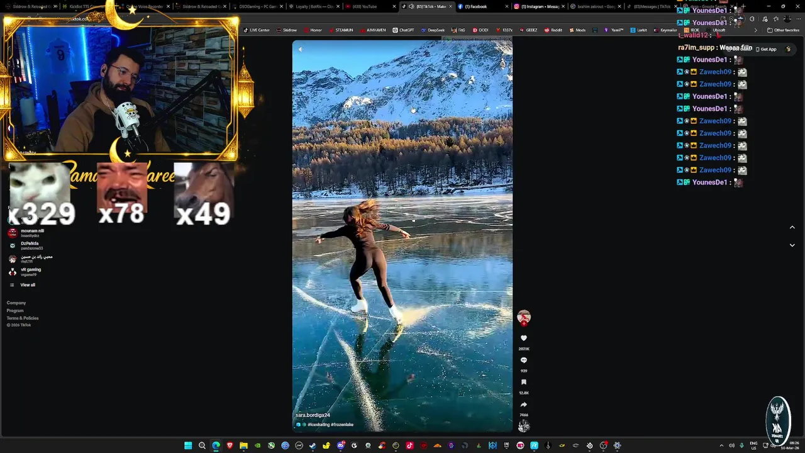
Task: Open settings gear icon in taskbar
Action: [617, 445]
